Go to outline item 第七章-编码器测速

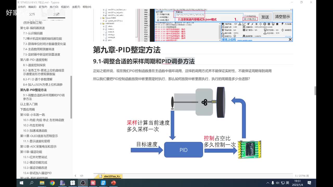coord(33,28)
